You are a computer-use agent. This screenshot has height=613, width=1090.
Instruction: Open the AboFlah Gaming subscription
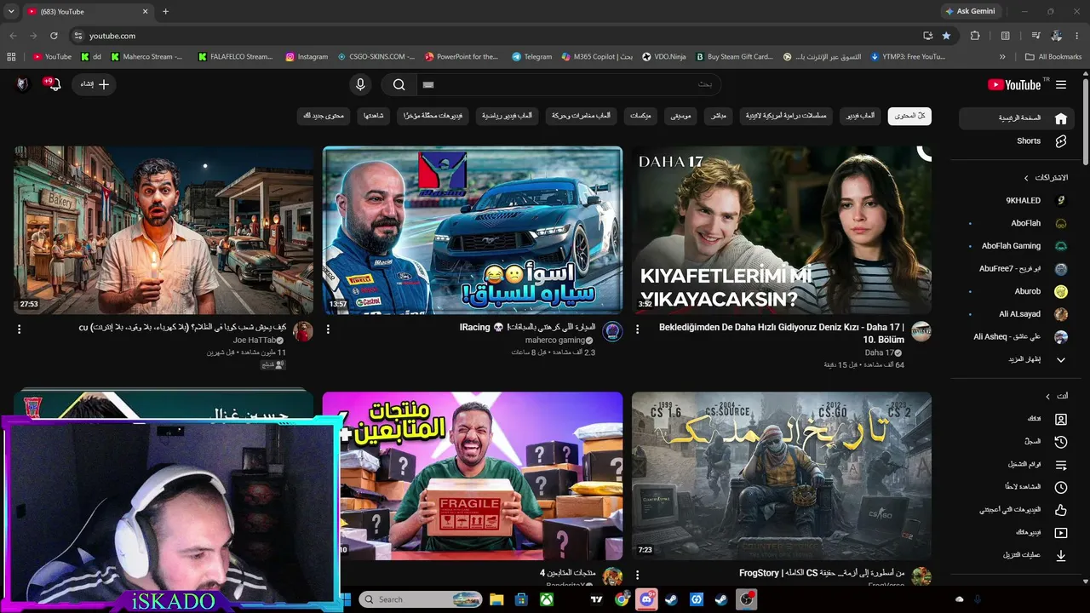[x=1018, y=246]
